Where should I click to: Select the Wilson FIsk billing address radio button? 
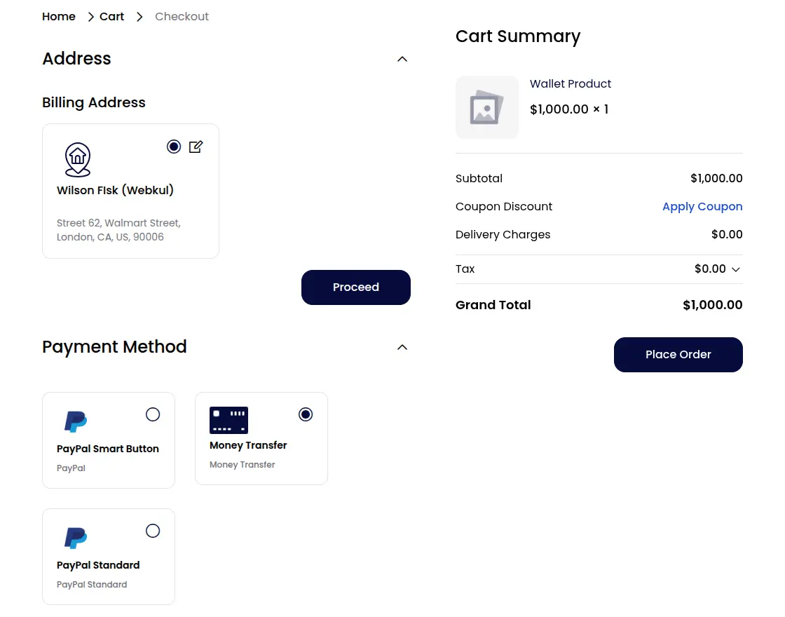click(174, 147)
